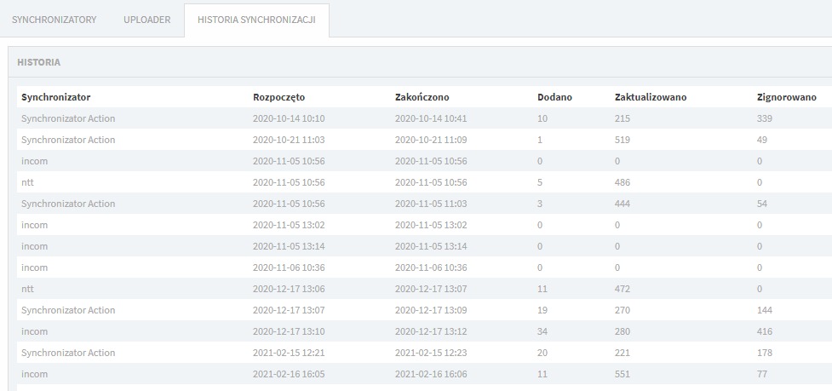Select incom row started 2020-11-06 10:36
Screen dimensions: 832x391
pos(424,267)
